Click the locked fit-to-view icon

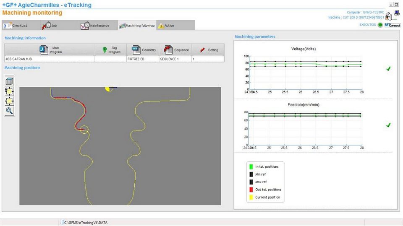coord(9,91)
